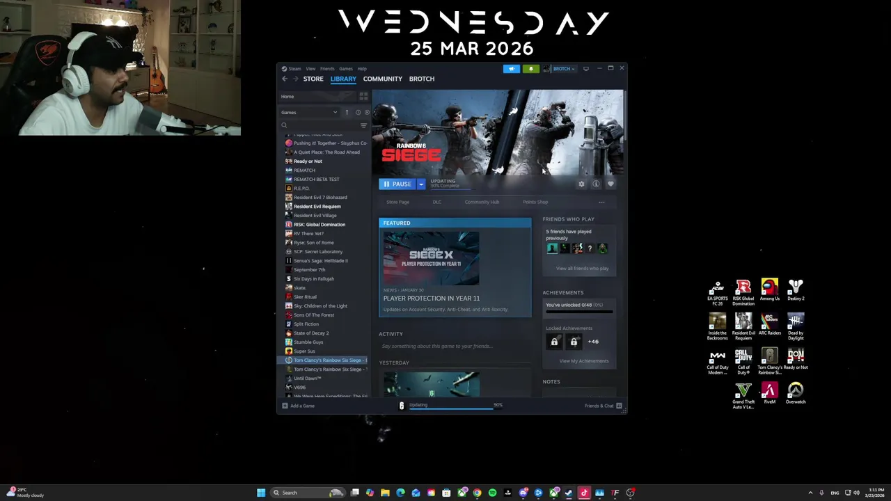The image size is (891, 501).
Task: Open library collections grid view icon
Action: pyautogui.click(x=363, y=97)
